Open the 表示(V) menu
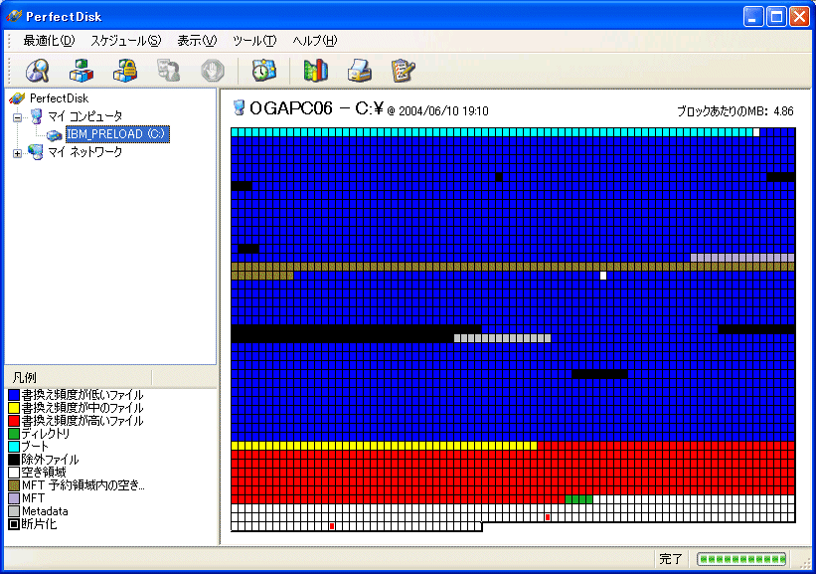The width and height of the screenshot is (816, 574). [x=196, y=41]
